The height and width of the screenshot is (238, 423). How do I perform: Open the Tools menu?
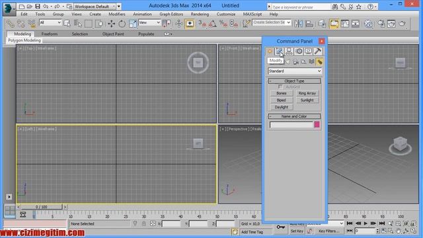coord(40,14)
